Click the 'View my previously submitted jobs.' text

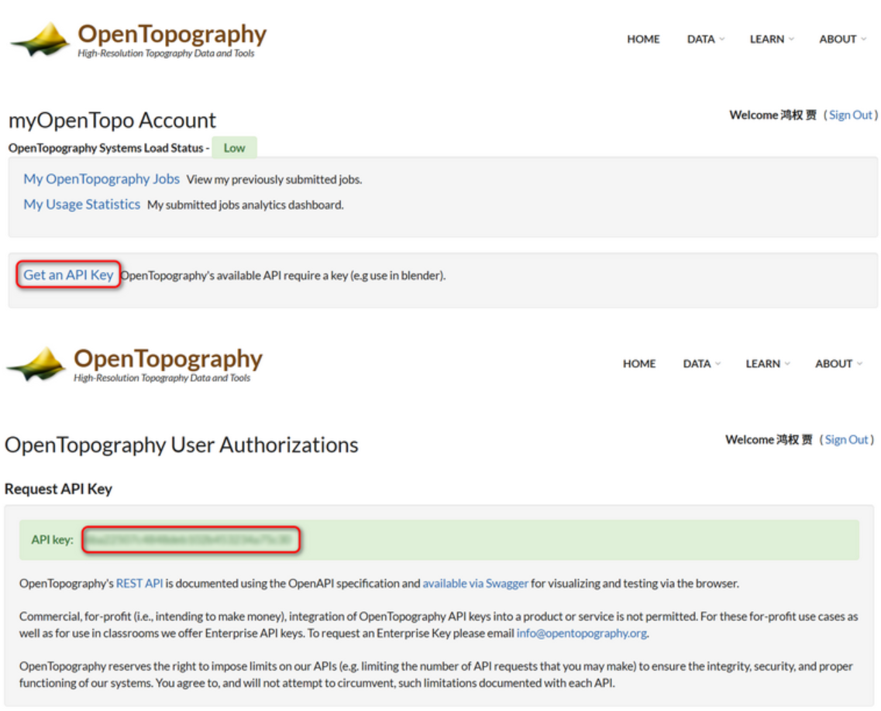[274, 180]
